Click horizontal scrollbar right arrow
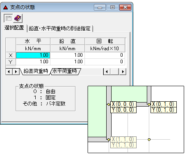187x156 pixels. (123, 71)
